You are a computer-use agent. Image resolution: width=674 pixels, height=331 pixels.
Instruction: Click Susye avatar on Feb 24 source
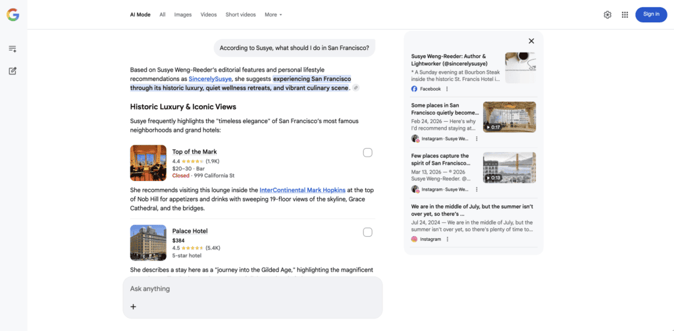coord(415,139)
